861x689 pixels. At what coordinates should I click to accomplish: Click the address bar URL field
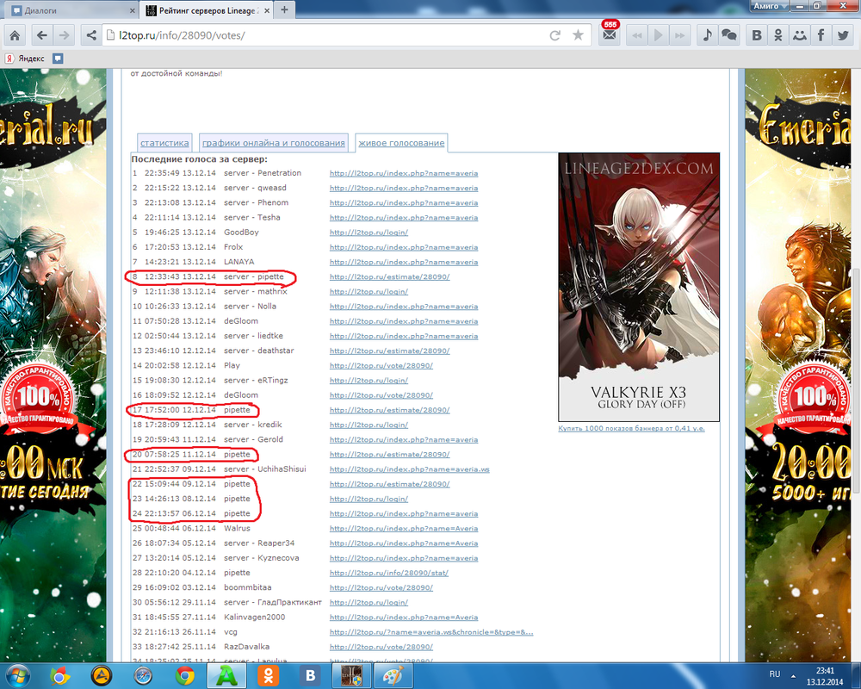[x=327, y=35]
